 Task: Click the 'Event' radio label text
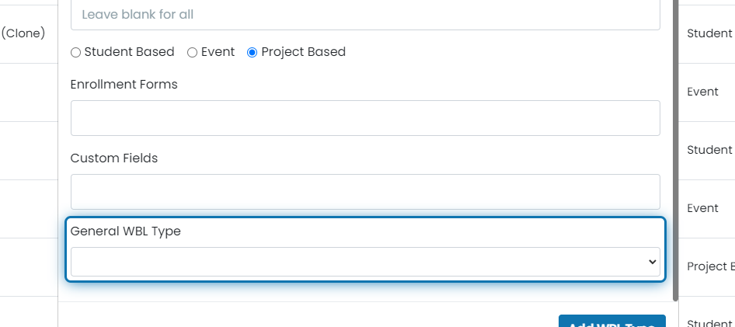pos(218,51)
